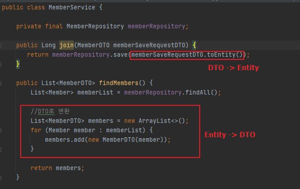The height and width of the screenshot is (189, 300).
Task: Collapse the findMembers method fold marker
Action: coord(0,83)
